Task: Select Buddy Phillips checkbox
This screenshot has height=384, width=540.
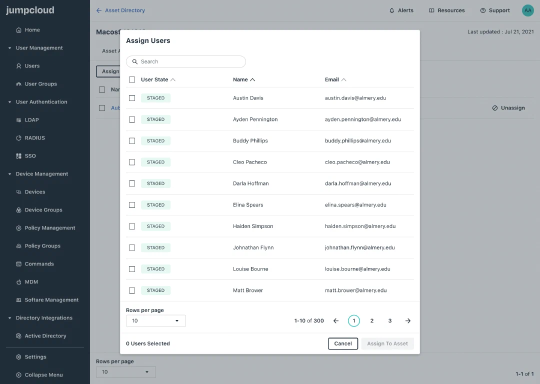Action: [x=132, y=140]
